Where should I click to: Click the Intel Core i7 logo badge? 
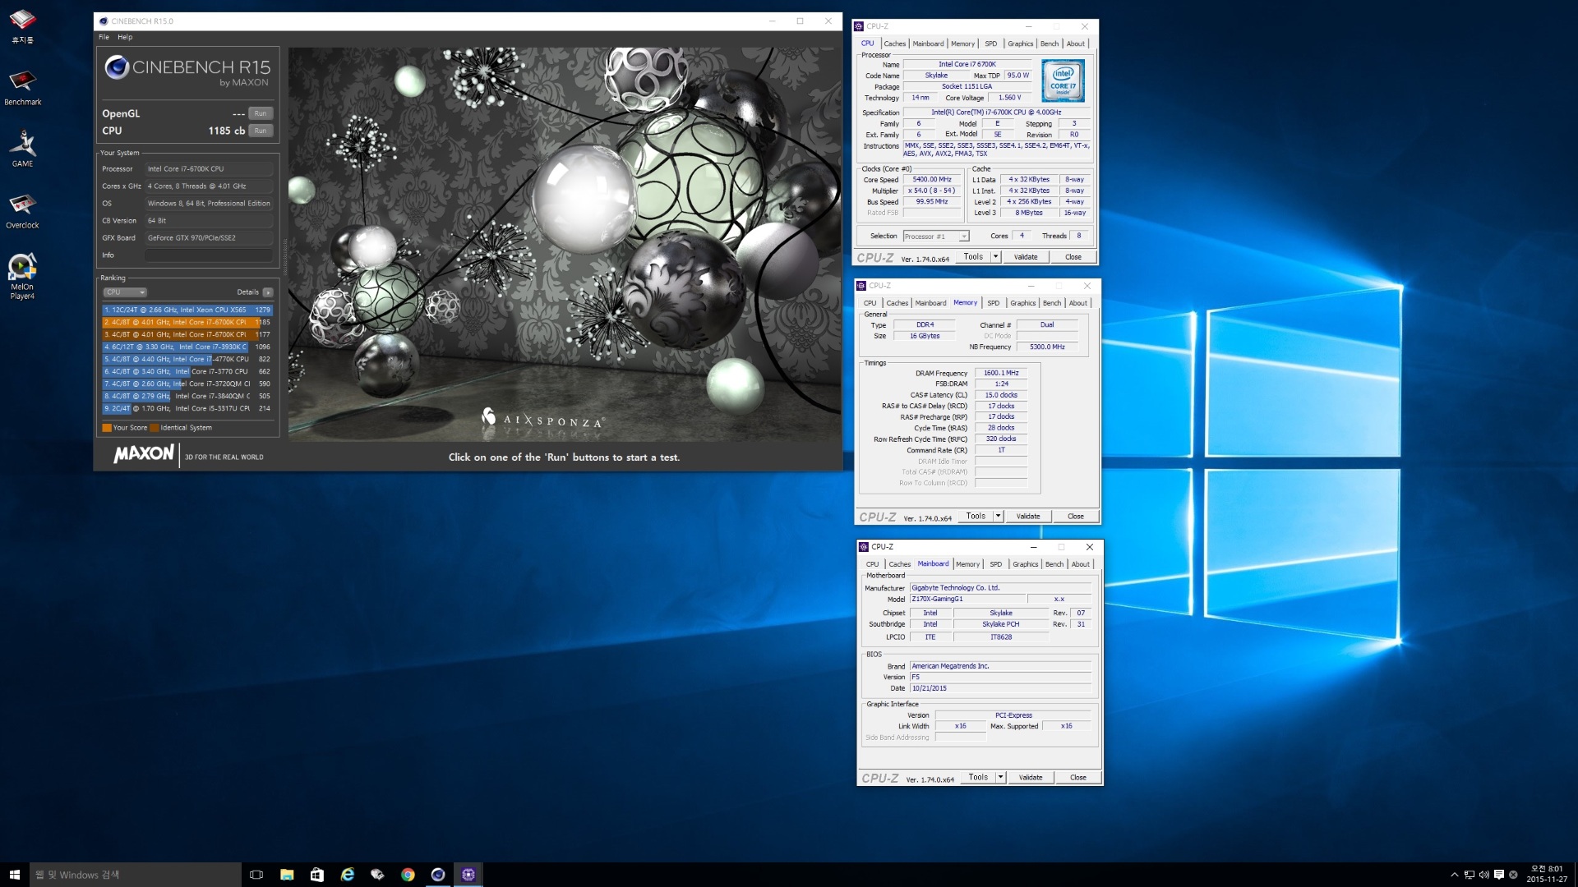click(1063, 80)
